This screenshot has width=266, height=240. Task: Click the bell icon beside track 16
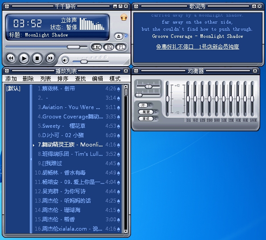click(119, 229)
